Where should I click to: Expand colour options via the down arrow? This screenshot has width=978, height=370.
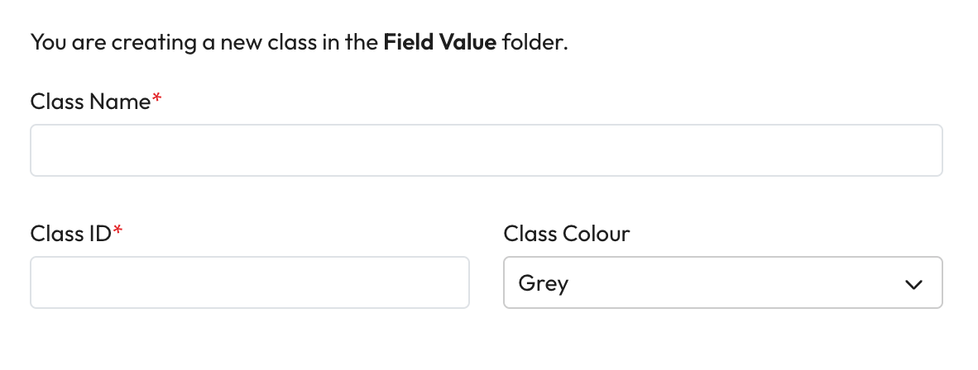point(913,284)
